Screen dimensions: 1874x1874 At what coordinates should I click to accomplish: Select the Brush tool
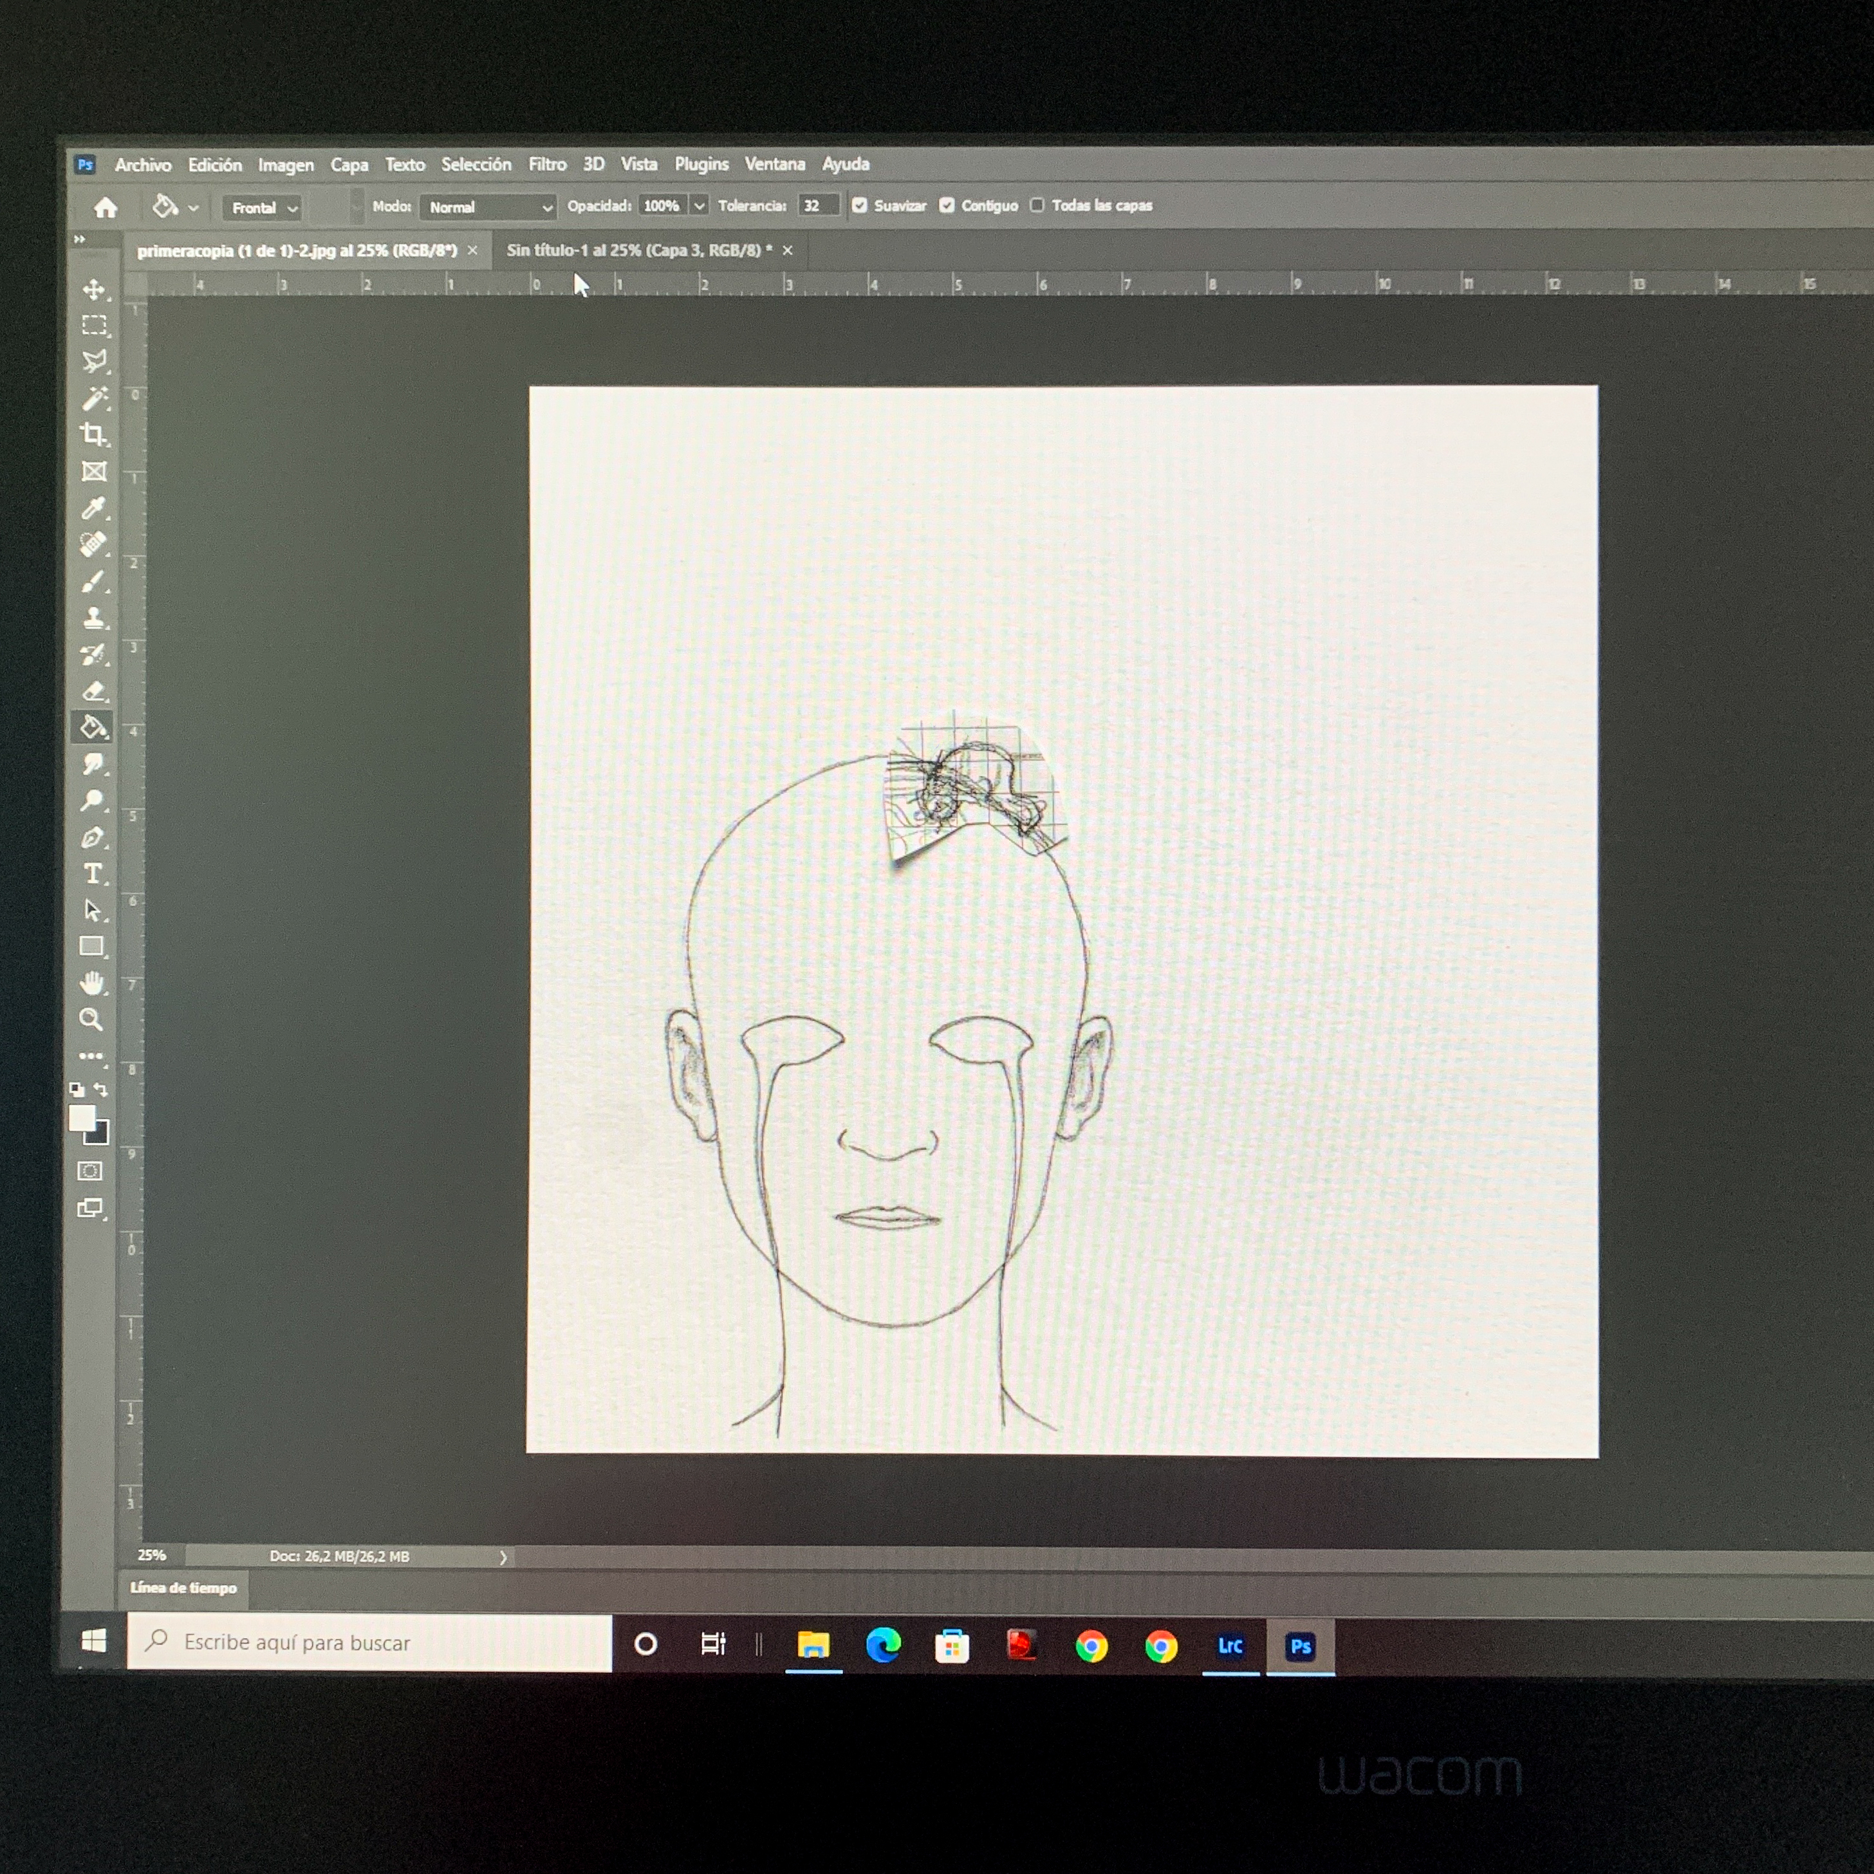pyautogui.click(x=93, y=582)
